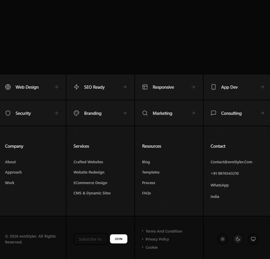Switch to dark theme with moon button

pos(238,239)
